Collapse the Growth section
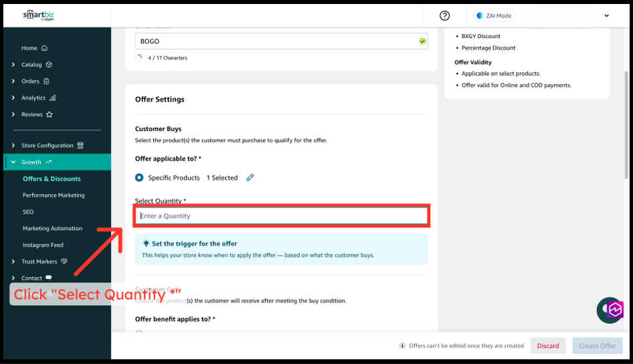Viewport: 633px width, 364px height. pyautogui.click(x=13, y=162)
